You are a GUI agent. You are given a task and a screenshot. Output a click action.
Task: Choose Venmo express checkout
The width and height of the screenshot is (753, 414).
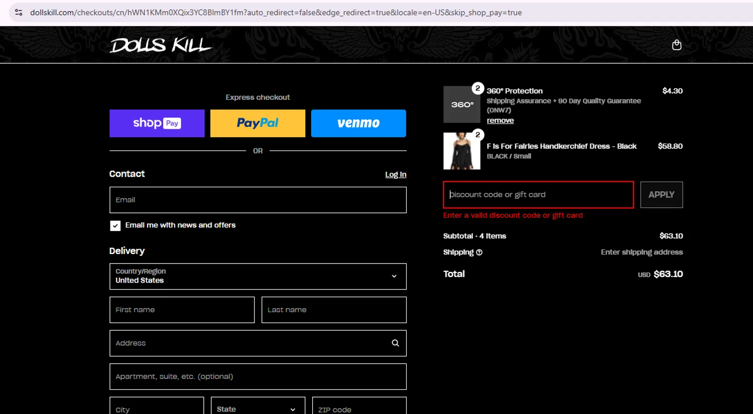point(358,123)
